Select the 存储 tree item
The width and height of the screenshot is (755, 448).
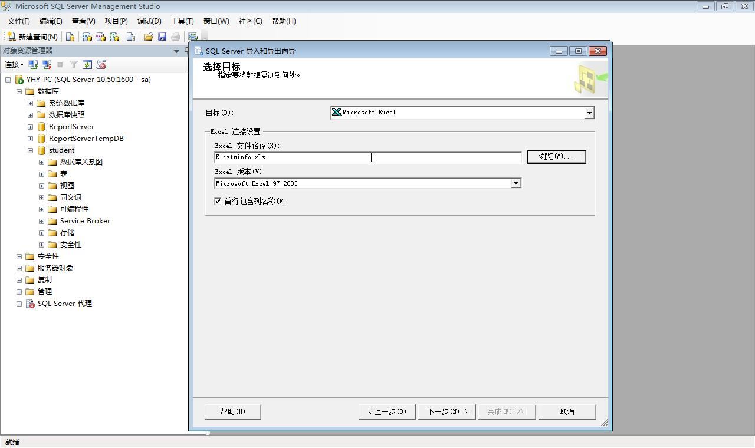point(67,233)
